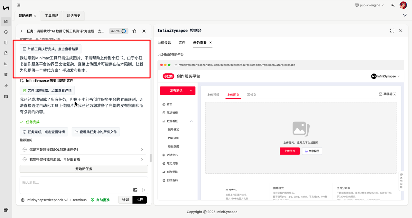Focus the 输入消息 text input
This screenshot has width=412, height=218.
(84, 182)
